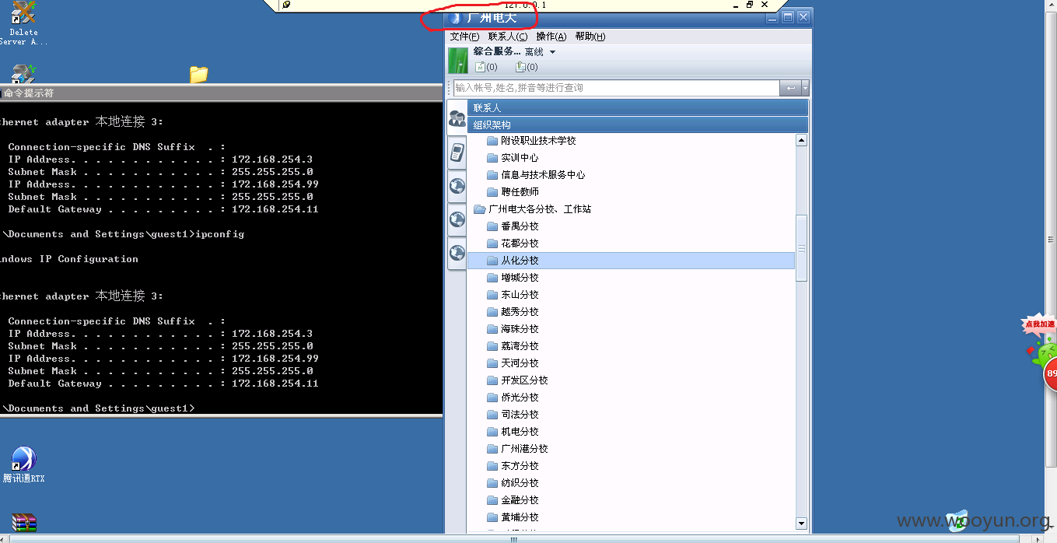This screenshot has width=1057, height=543.
Task: Click the organization tree vertical scrollbar thumb
Action: 801,249
